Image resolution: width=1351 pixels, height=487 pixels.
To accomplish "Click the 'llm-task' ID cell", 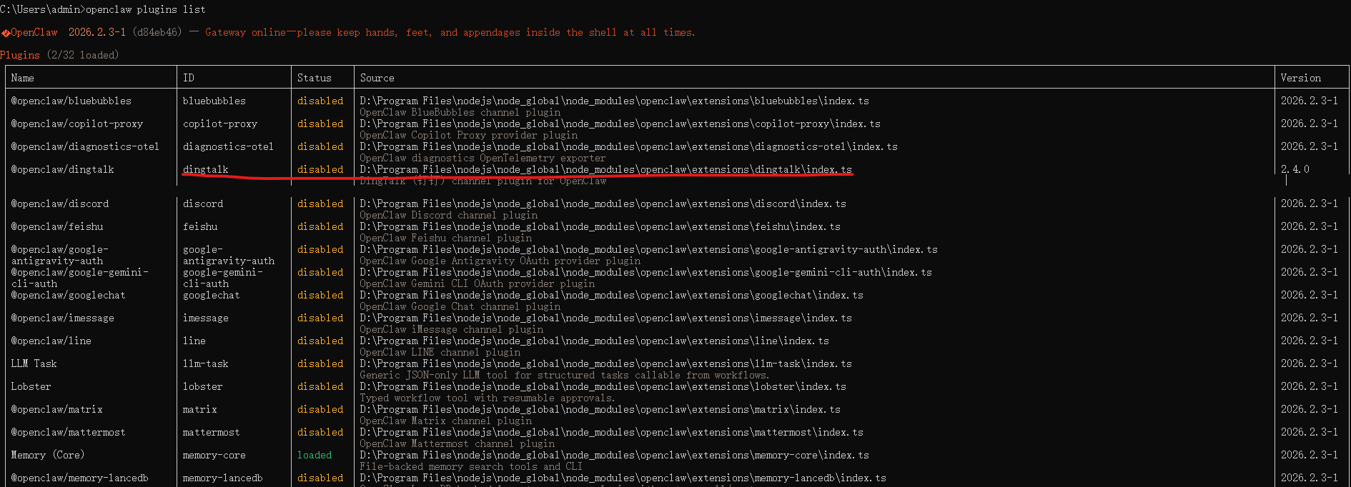I will coord(206,363).
